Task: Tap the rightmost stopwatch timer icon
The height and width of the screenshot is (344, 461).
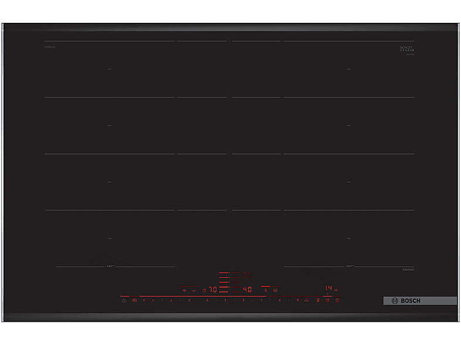Action: point(337,300)
